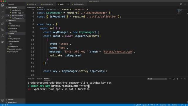
Task: Change encoding via UTF-8 status item
Action: click(152, 105)
